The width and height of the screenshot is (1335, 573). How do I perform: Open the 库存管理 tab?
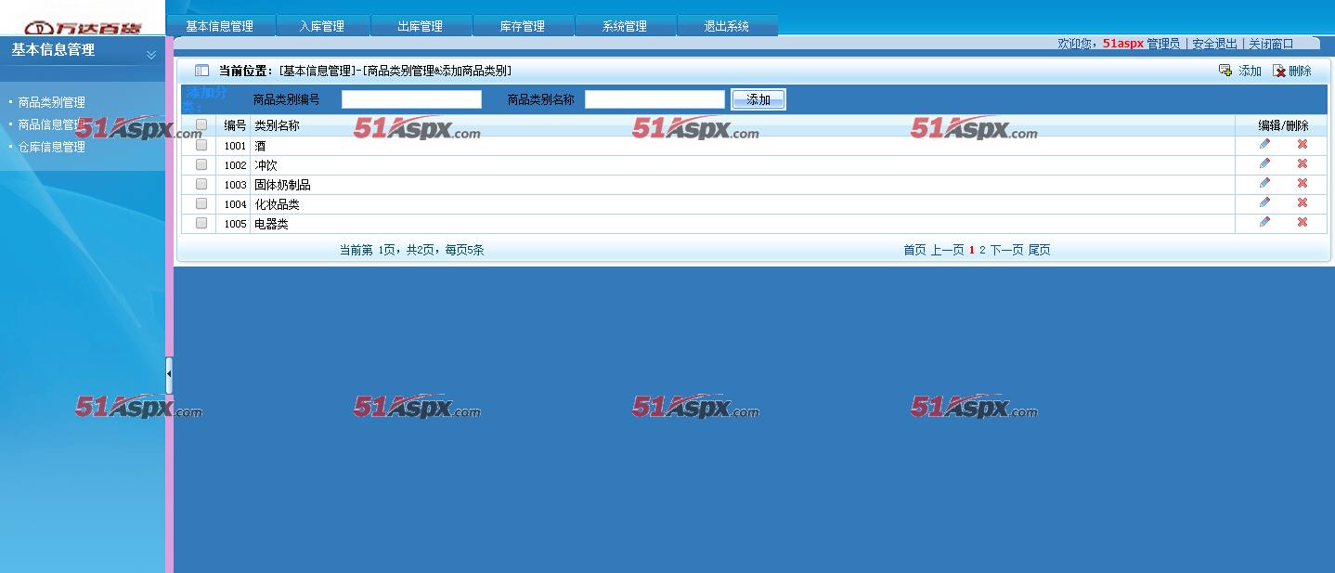pos(523,26)
